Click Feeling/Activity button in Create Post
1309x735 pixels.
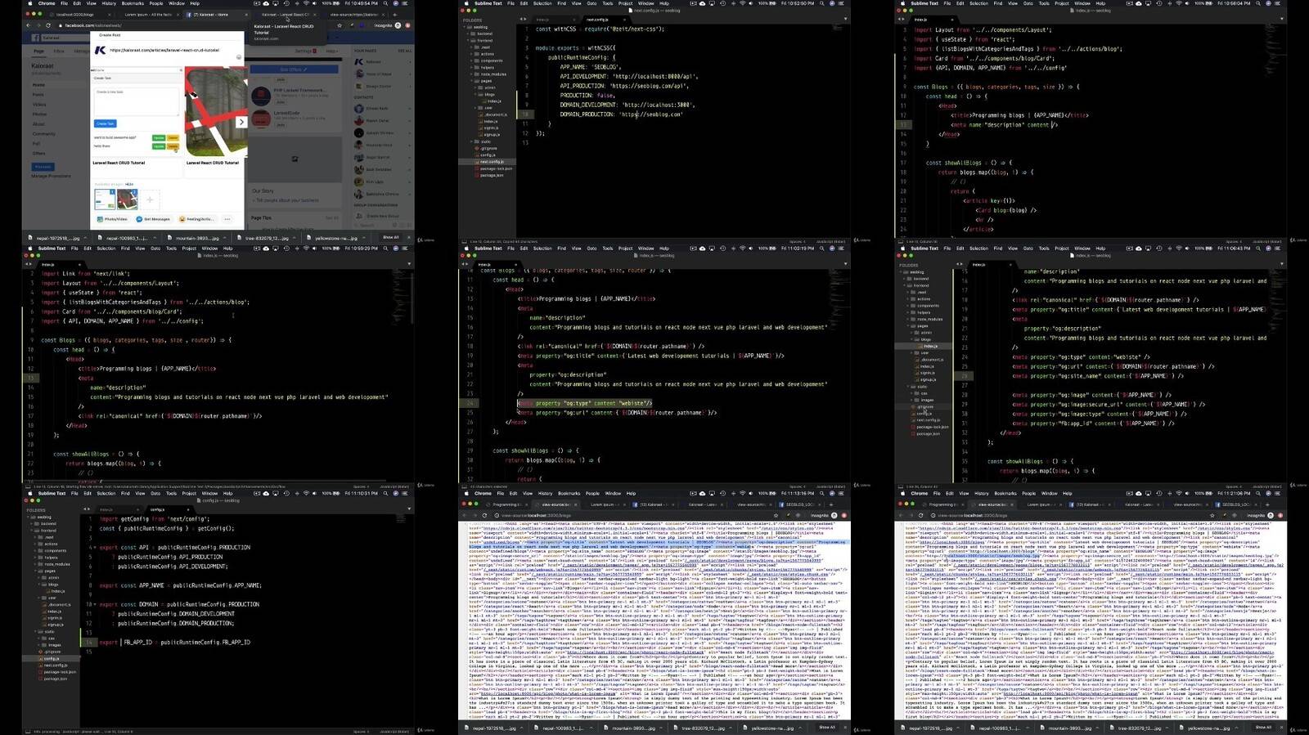pyautogui.click(x=197, y=219)
